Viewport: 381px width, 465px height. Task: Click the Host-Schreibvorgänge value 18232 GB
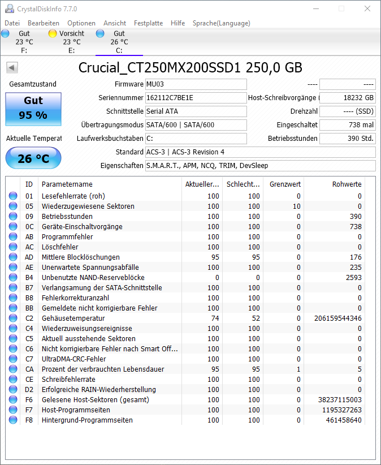point(348,98)
